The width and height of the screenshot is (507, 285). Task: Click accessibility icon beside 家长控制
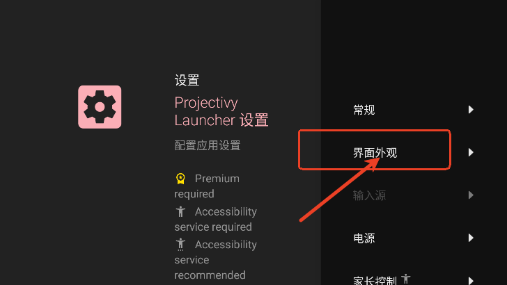tap(406, 279)
